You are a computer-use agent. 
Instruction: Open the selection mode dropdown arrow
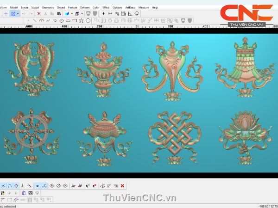pyautogui.click(x=18, y=13)
